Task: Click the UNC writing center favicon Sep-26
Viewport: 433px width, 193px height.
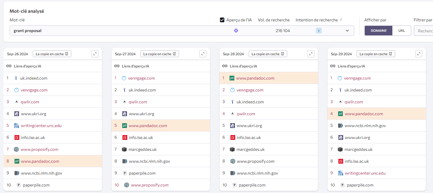Action: [x=17, y=126]
